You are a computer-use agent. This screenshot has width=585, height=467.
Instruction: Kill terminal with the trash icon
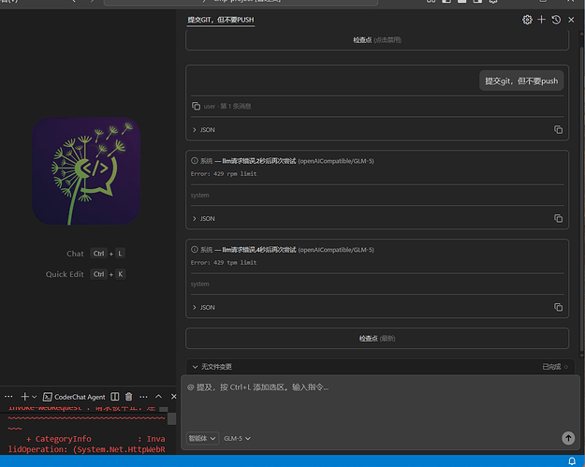click(129, 397)
